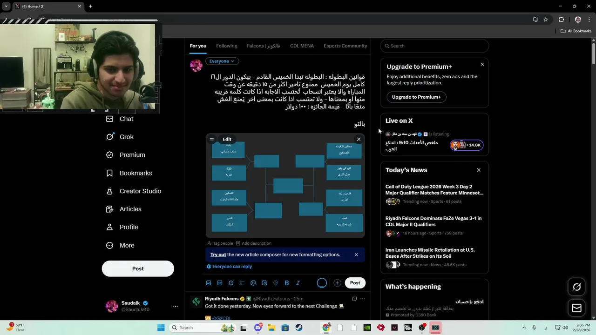The height and width of the screenshot is (335, 596).
Task: Join the live space with +14.8K listeners
Action: tap(467, 145)
